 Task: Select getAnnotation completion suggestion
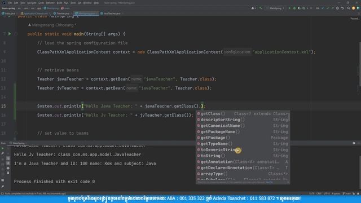pyautogui.click(x=243, y=162)
